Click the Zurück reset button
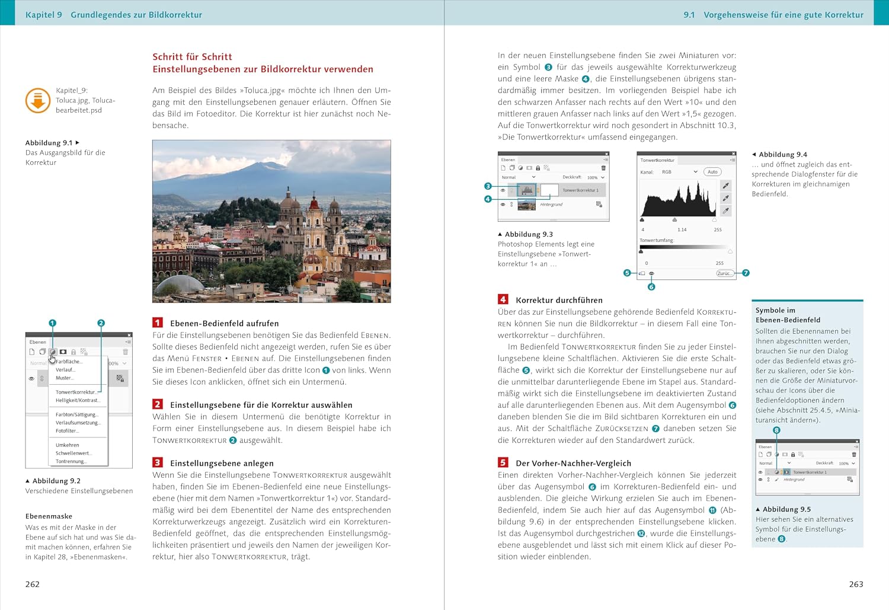 click(725, 273)
